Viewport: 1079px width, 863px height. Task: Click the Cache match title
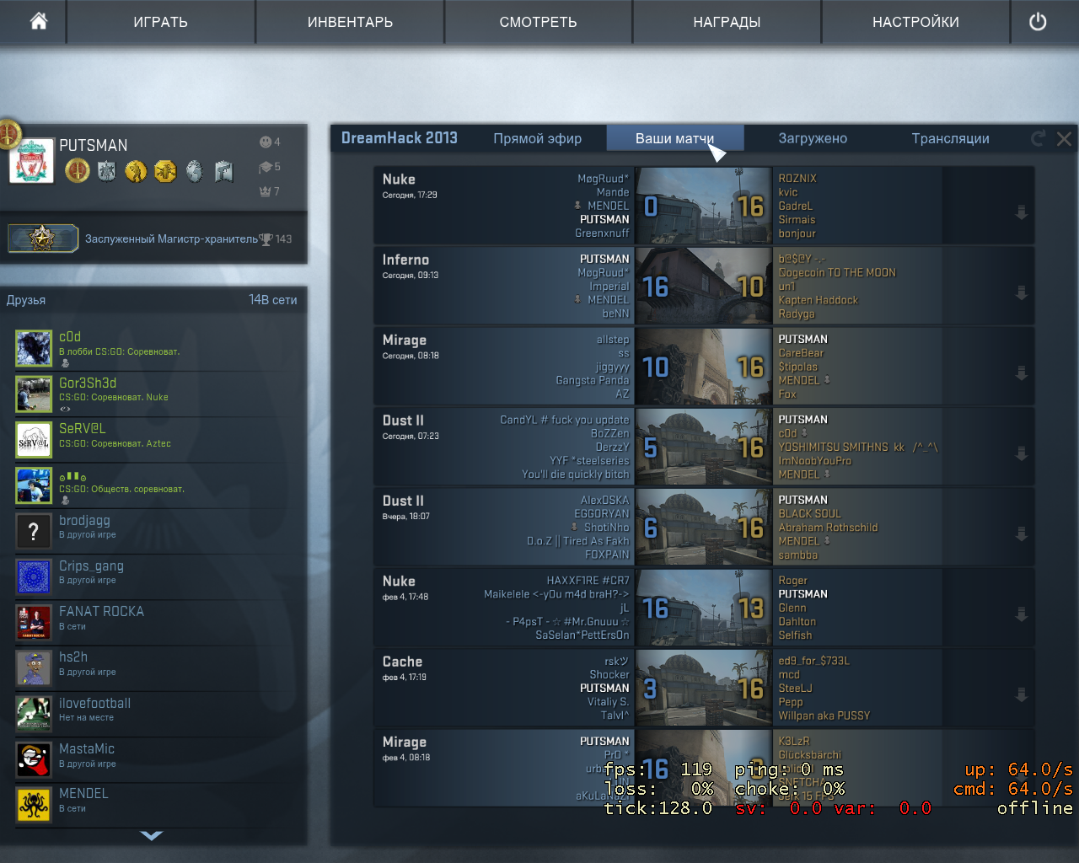[402, 662]
